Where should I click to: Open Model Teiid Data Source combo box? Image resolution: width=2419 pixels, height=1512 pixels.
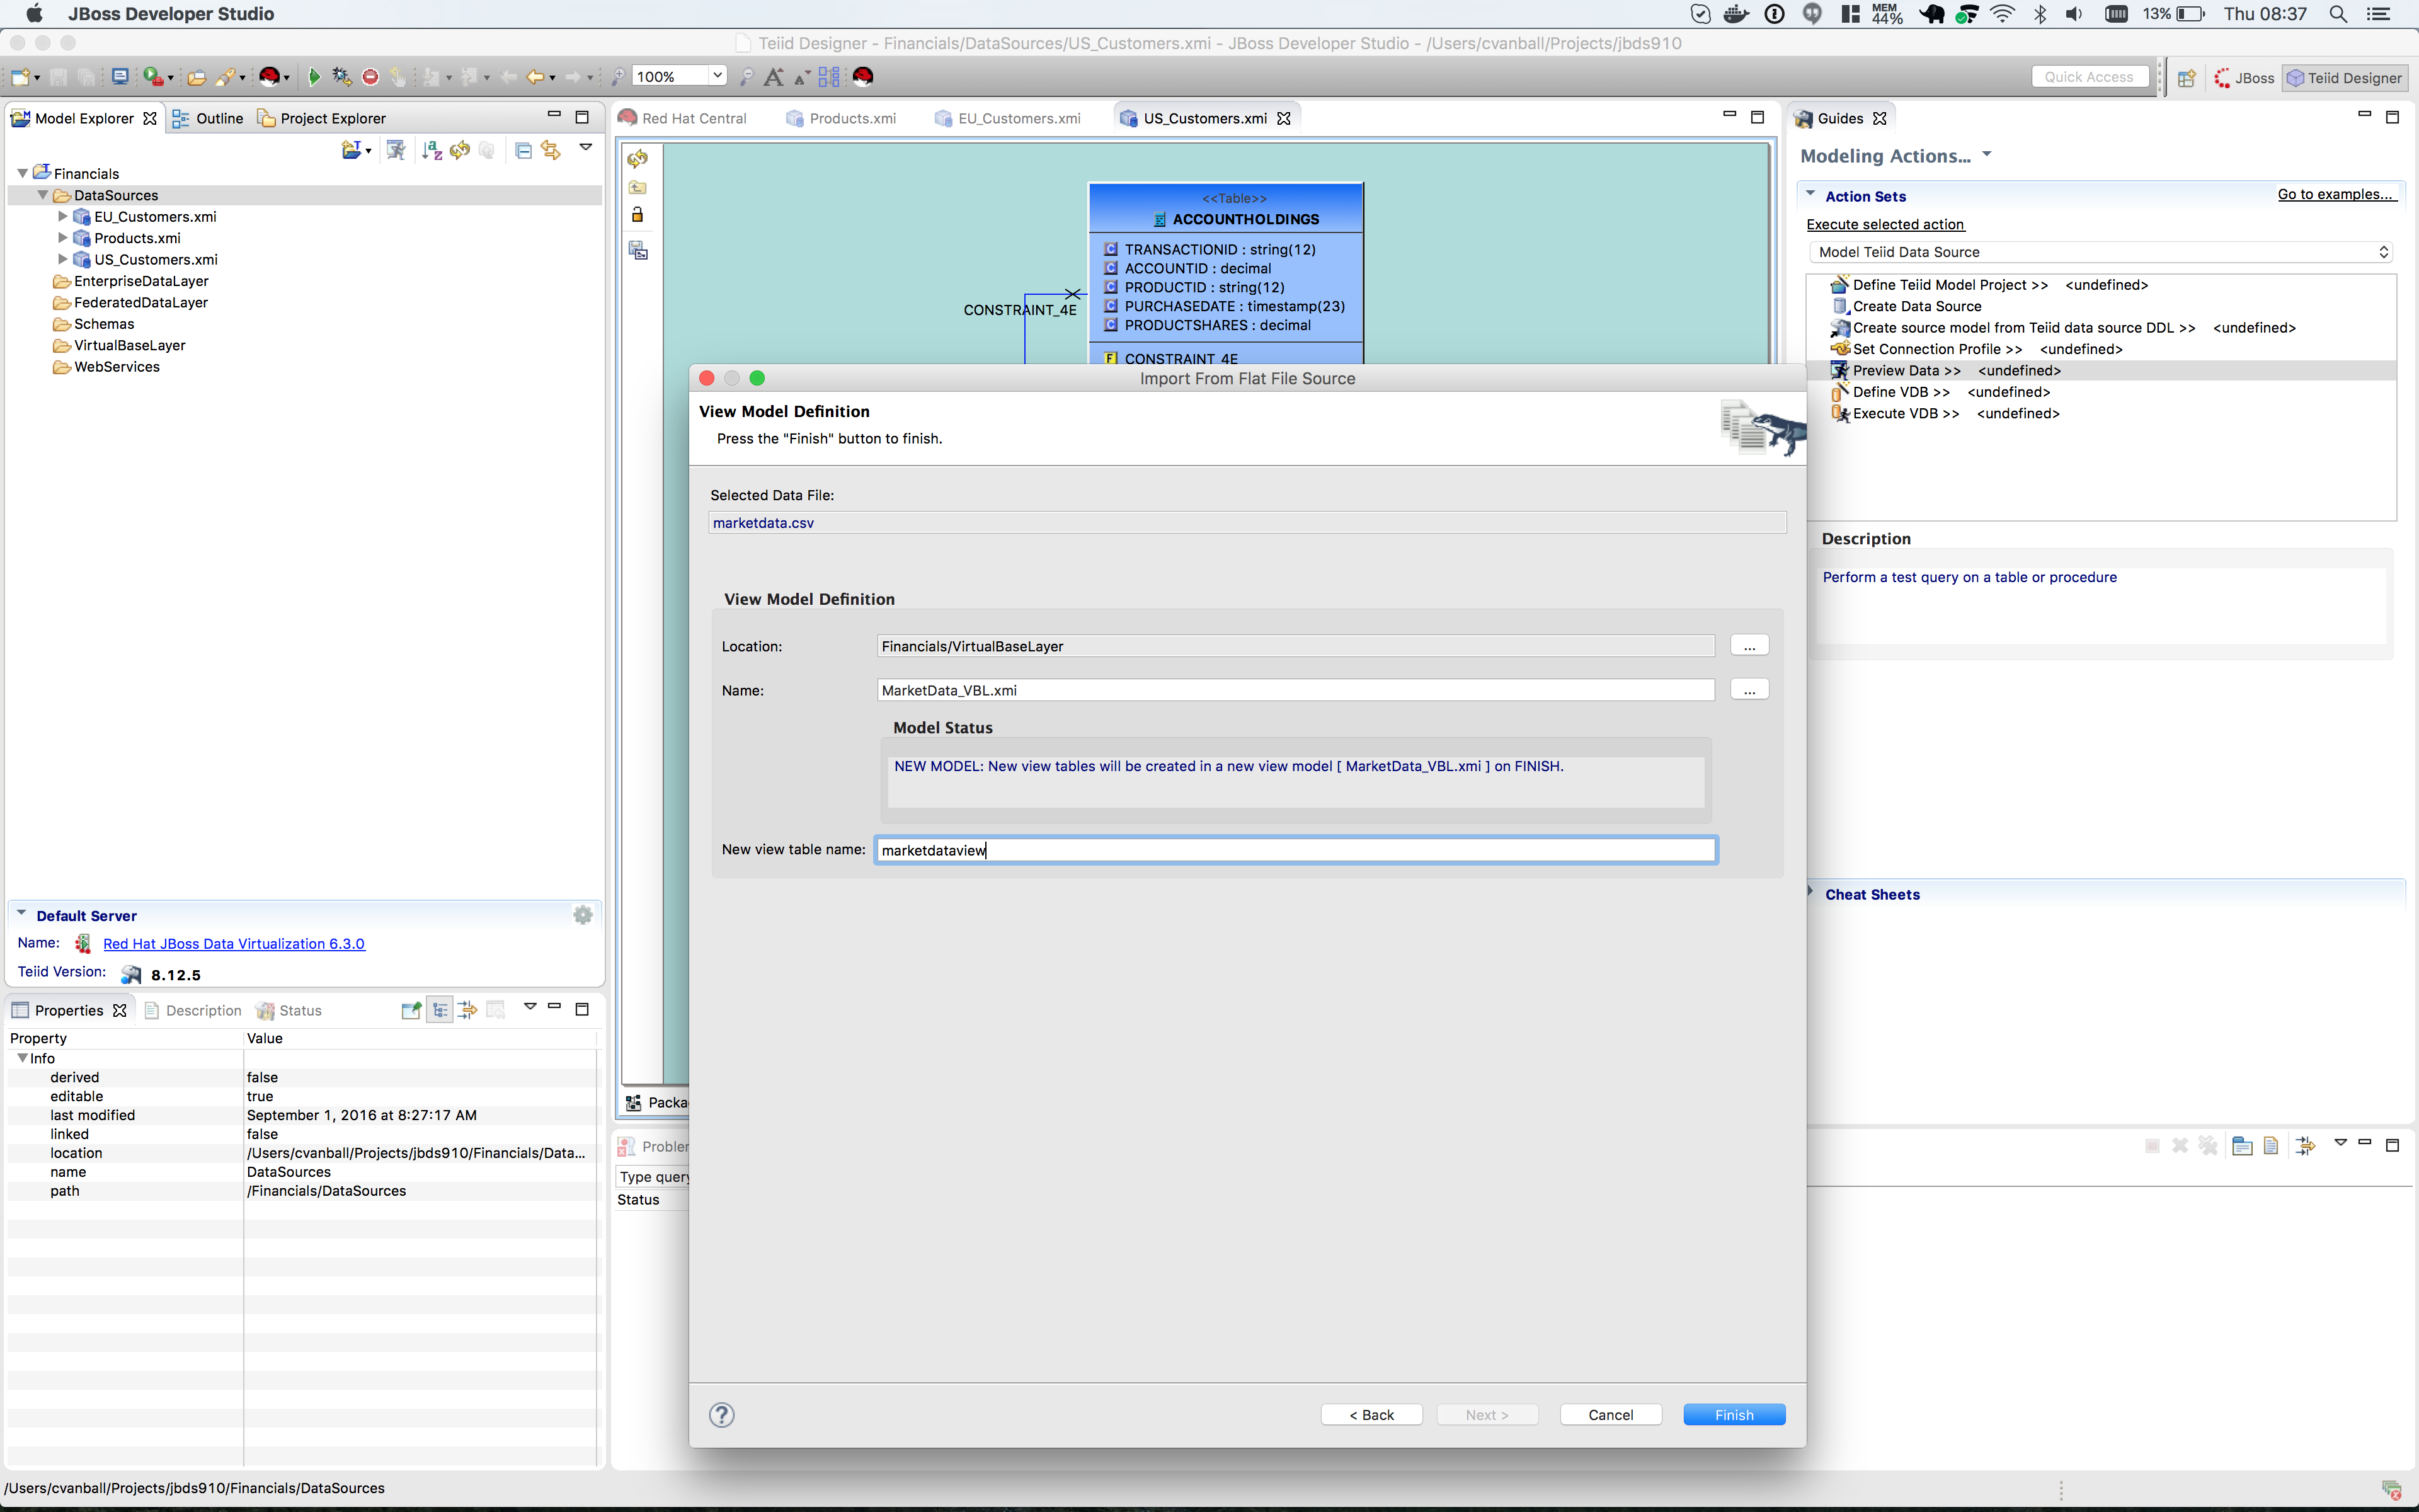click(2099, 252)
